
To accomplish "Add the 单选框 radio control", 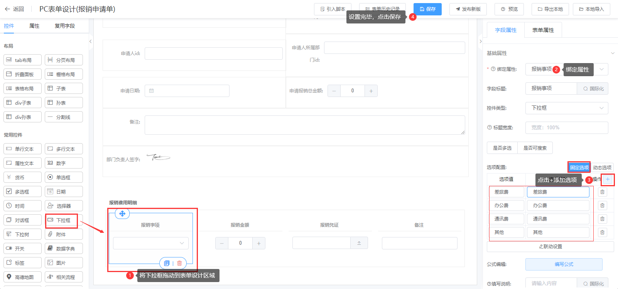I will pos(64,177).
